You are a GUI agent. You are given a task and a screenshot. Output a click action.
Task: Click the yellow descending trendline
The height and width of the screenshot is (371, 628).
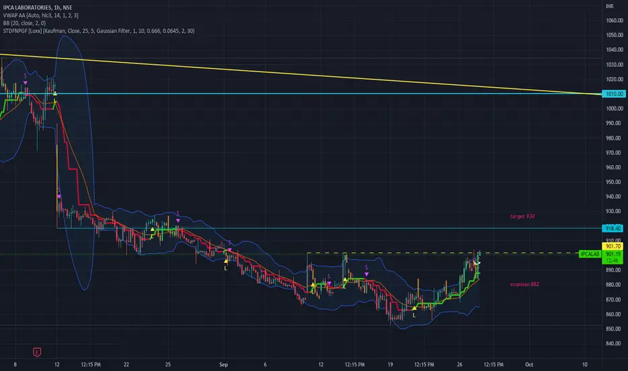tap(301, 75)
